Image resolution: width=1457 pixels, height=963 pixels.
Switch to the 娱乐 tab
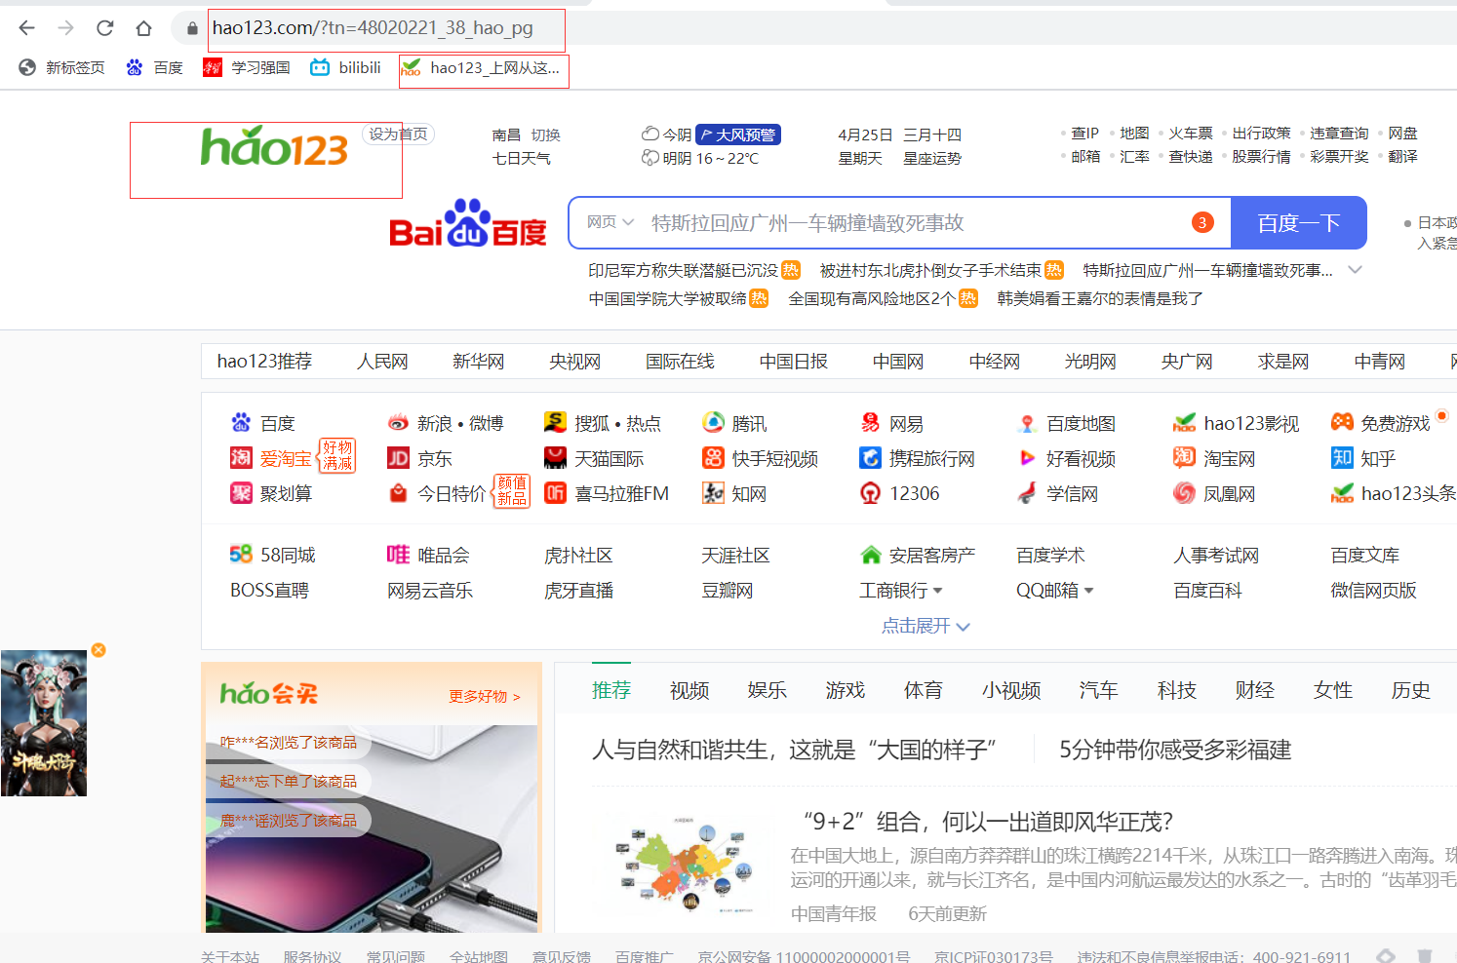[768, 690]
